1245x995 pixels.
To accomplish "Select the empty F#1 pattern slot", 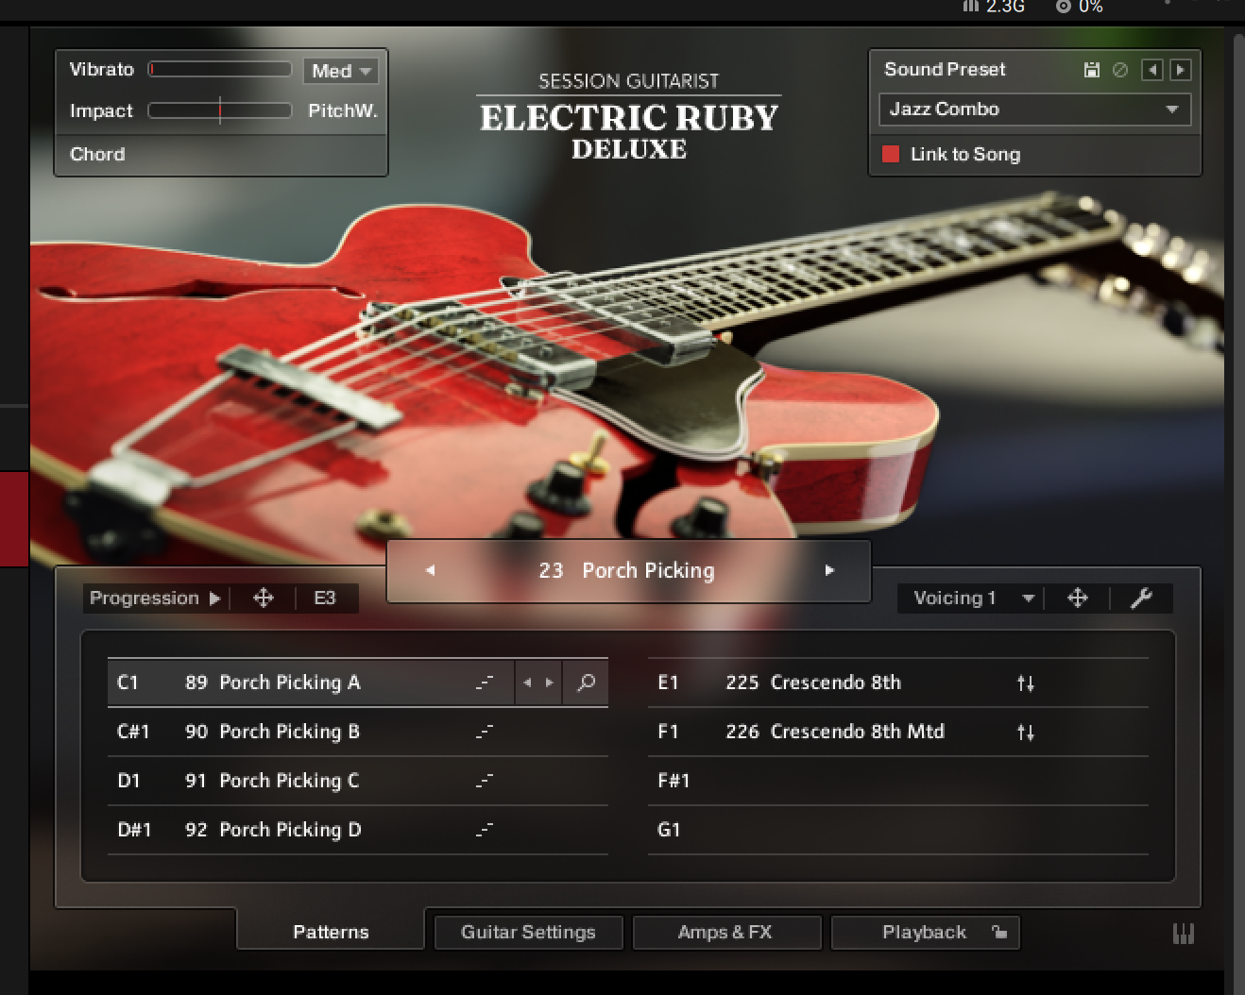I will [x=898, y=781].
